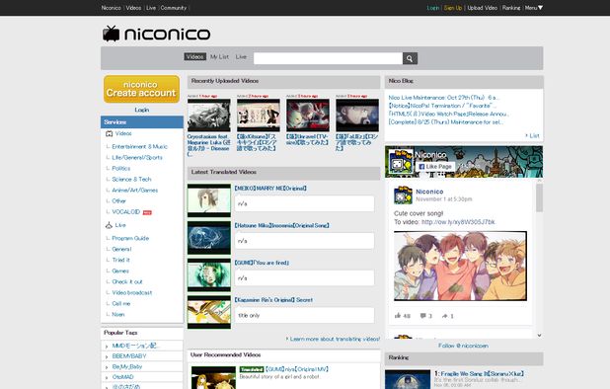Open Tried it under Live
This screenshot has height=389, width=610.
pyautogui.click(x=120, y=260)
